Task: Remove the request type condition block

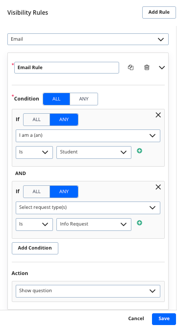Action: [x=158, y=187]
